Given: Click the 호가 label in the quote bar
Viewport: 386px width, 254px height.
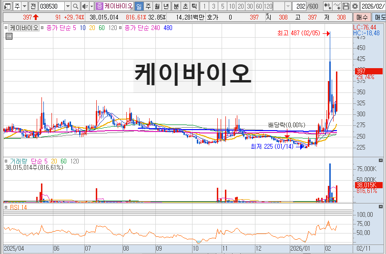Looking at the screenshot, I should tap(213, 17).
